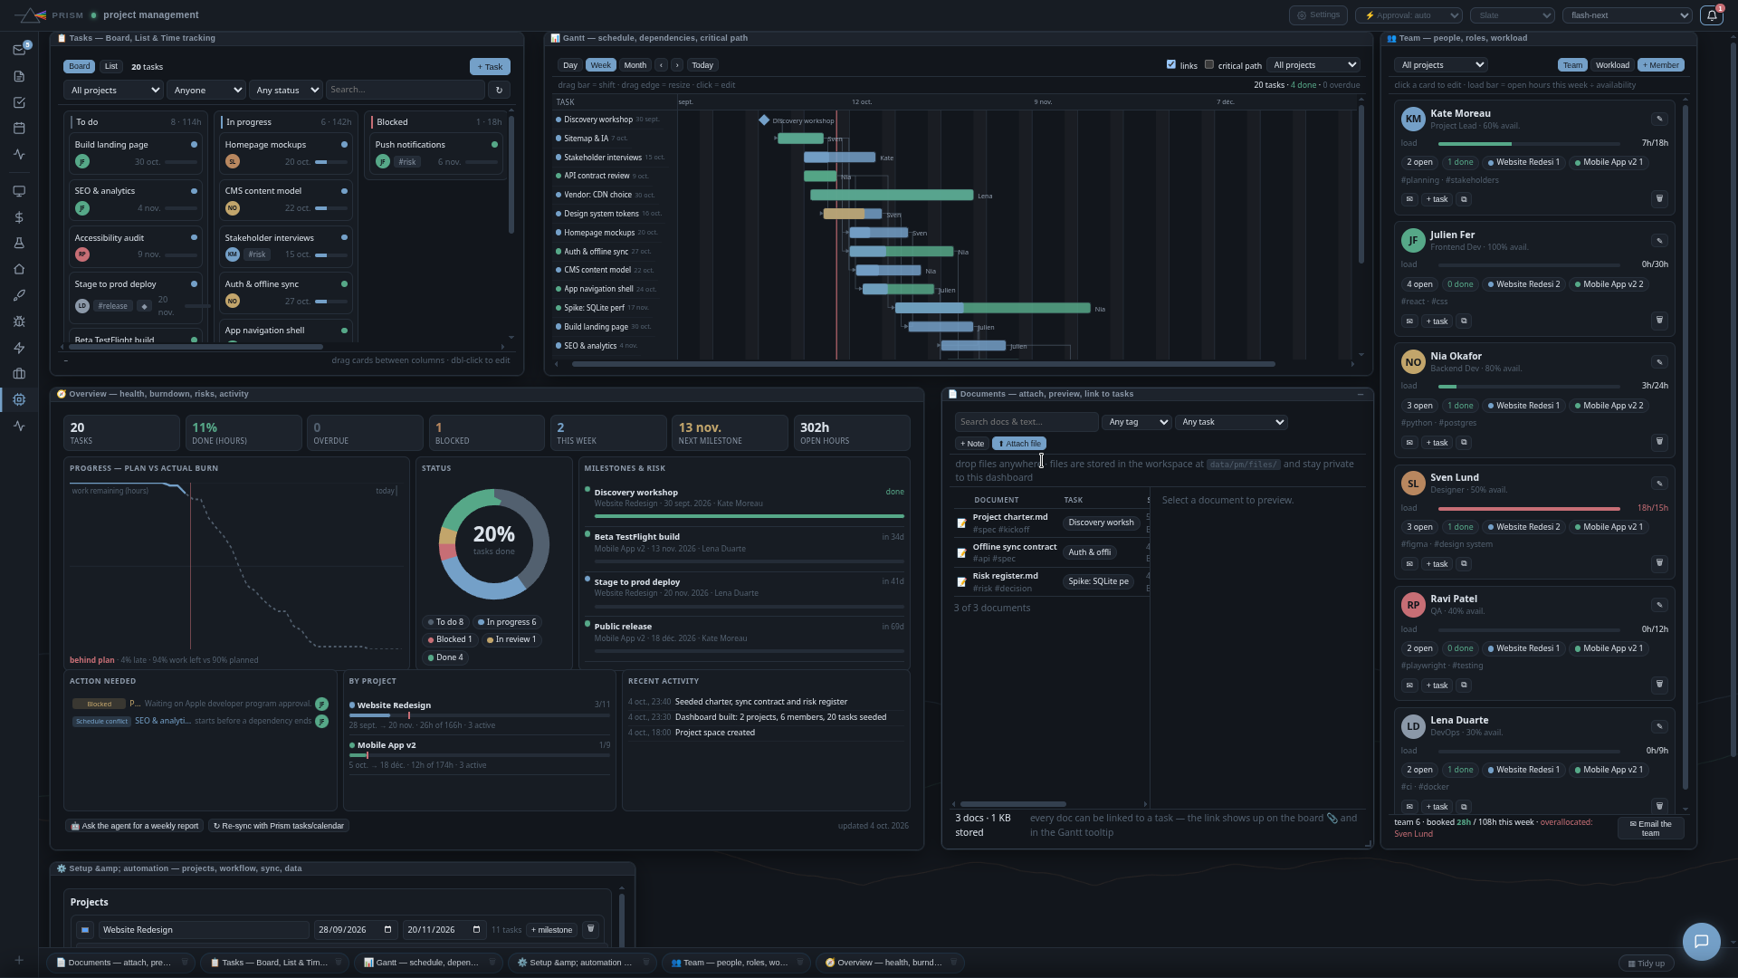This screenshot has height=978, width=1738.
Task: Open the Gantt All projects dropdown
Action: pos(1313,65)
